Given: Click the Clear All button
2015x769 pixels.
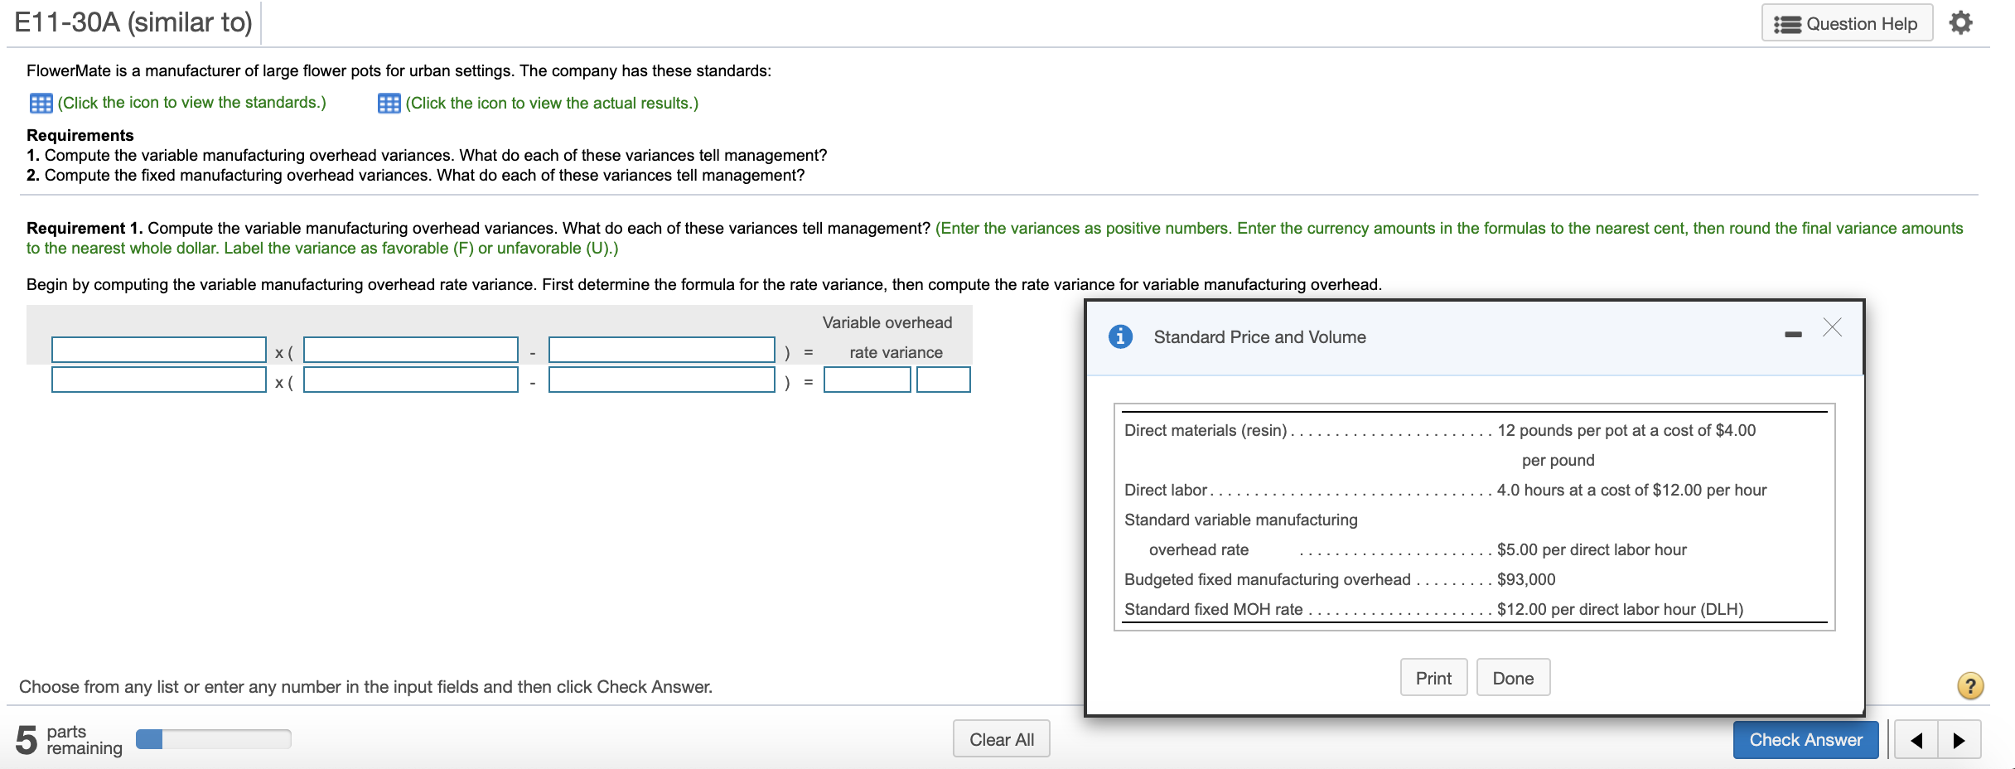Looking at the screenshot, I should point(1002,739).
